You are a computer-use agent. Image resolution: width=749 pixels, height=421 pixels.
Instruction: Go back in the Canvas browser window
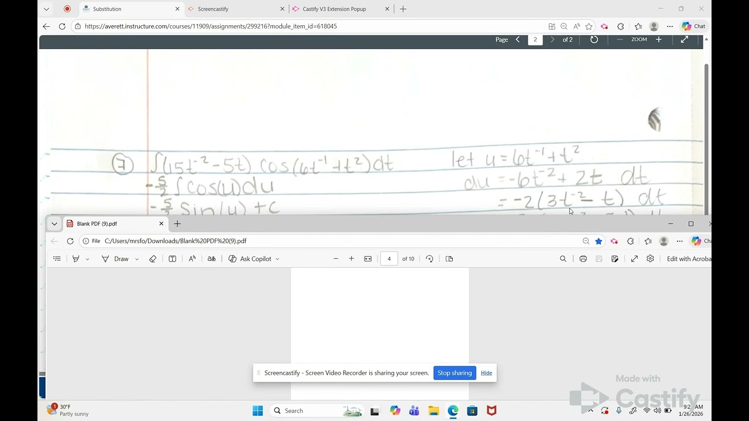[46, 26]
